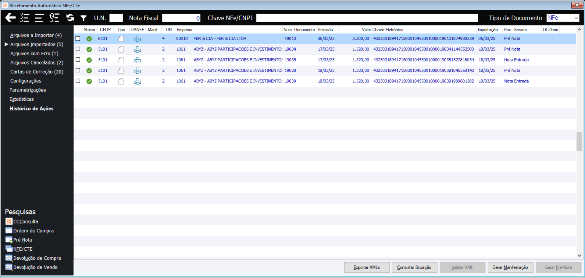Open Configurações in the sidebar

26,81
